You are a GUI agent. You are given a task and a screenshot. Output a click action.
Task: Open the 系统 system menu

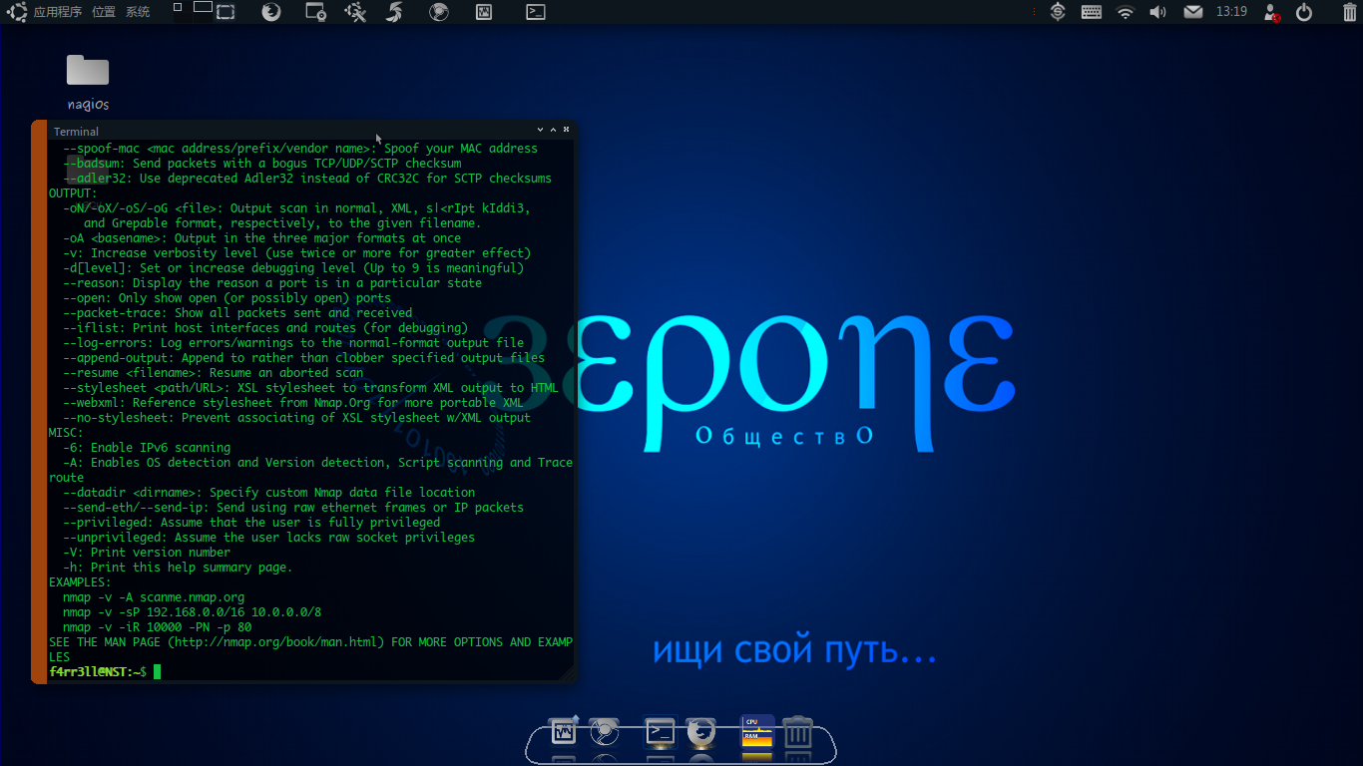(x=138, y=12)
